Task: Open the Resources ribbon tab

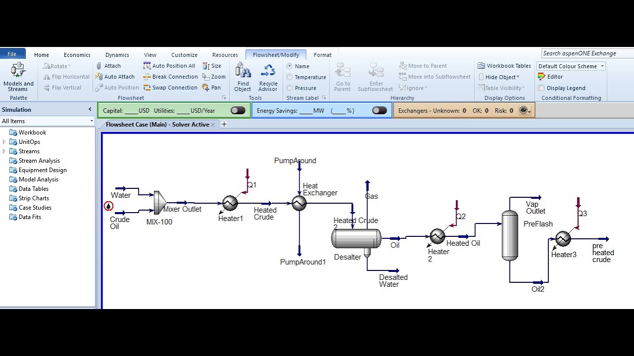Action: click(225, 55)
